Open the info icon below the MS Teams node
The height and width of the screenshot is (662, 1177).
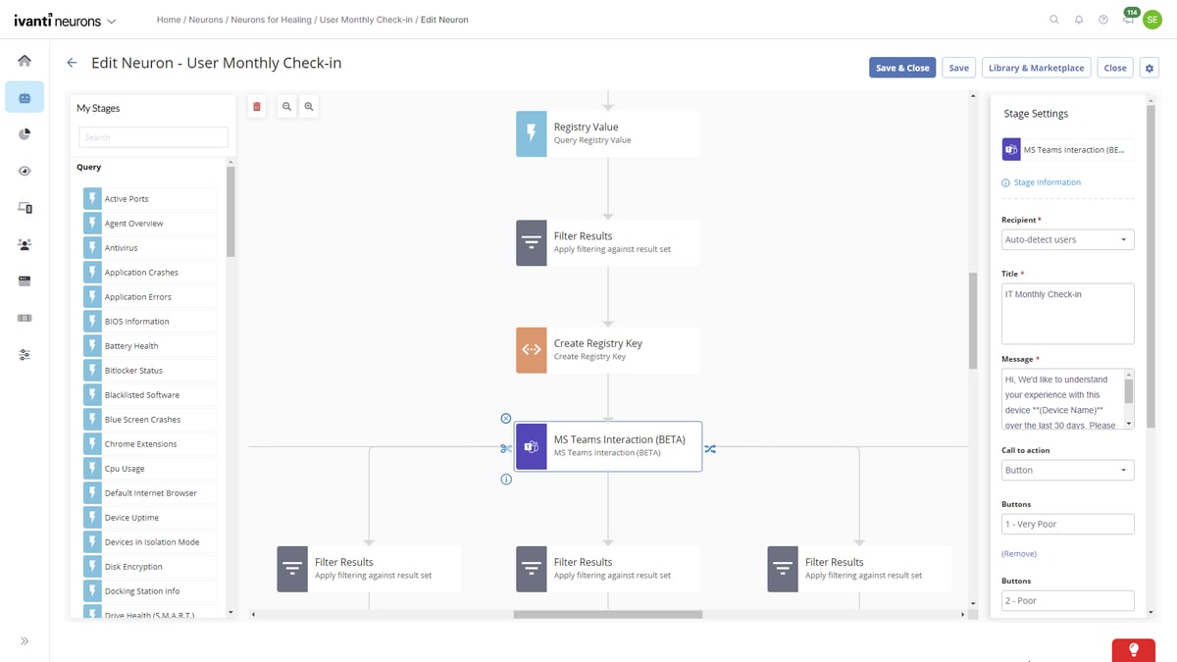[x=506, y=480]
